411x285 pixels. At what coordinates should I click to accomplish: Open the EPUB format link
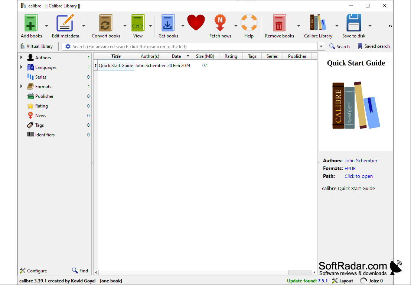click(350, 169)
